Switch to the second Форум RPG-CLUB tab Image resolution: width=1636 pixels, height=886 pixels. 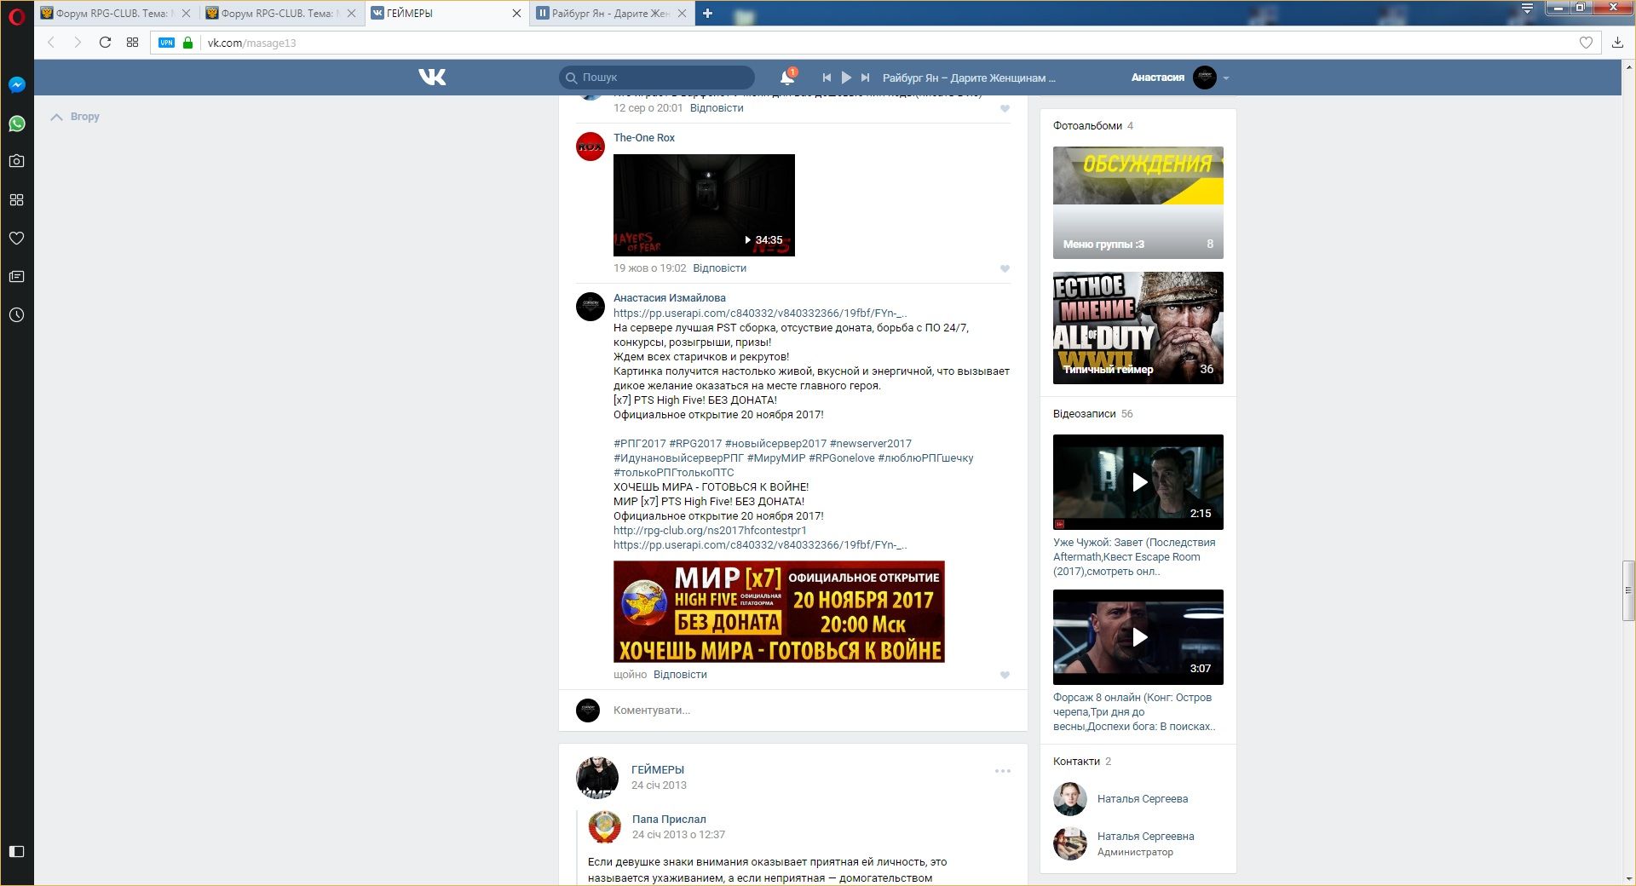click(281, 14)
